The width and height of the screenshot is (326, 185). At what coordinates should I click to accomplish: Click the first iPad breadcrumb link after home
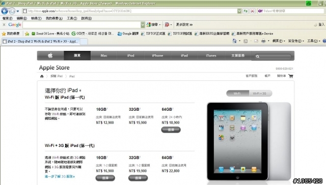pos(57,76)
